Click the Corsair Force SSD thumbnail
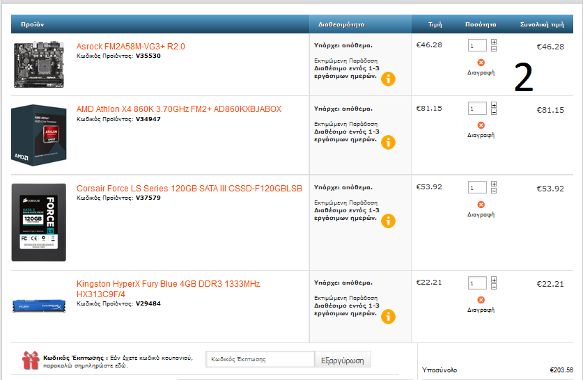583x380 pixels. (39, 222)
